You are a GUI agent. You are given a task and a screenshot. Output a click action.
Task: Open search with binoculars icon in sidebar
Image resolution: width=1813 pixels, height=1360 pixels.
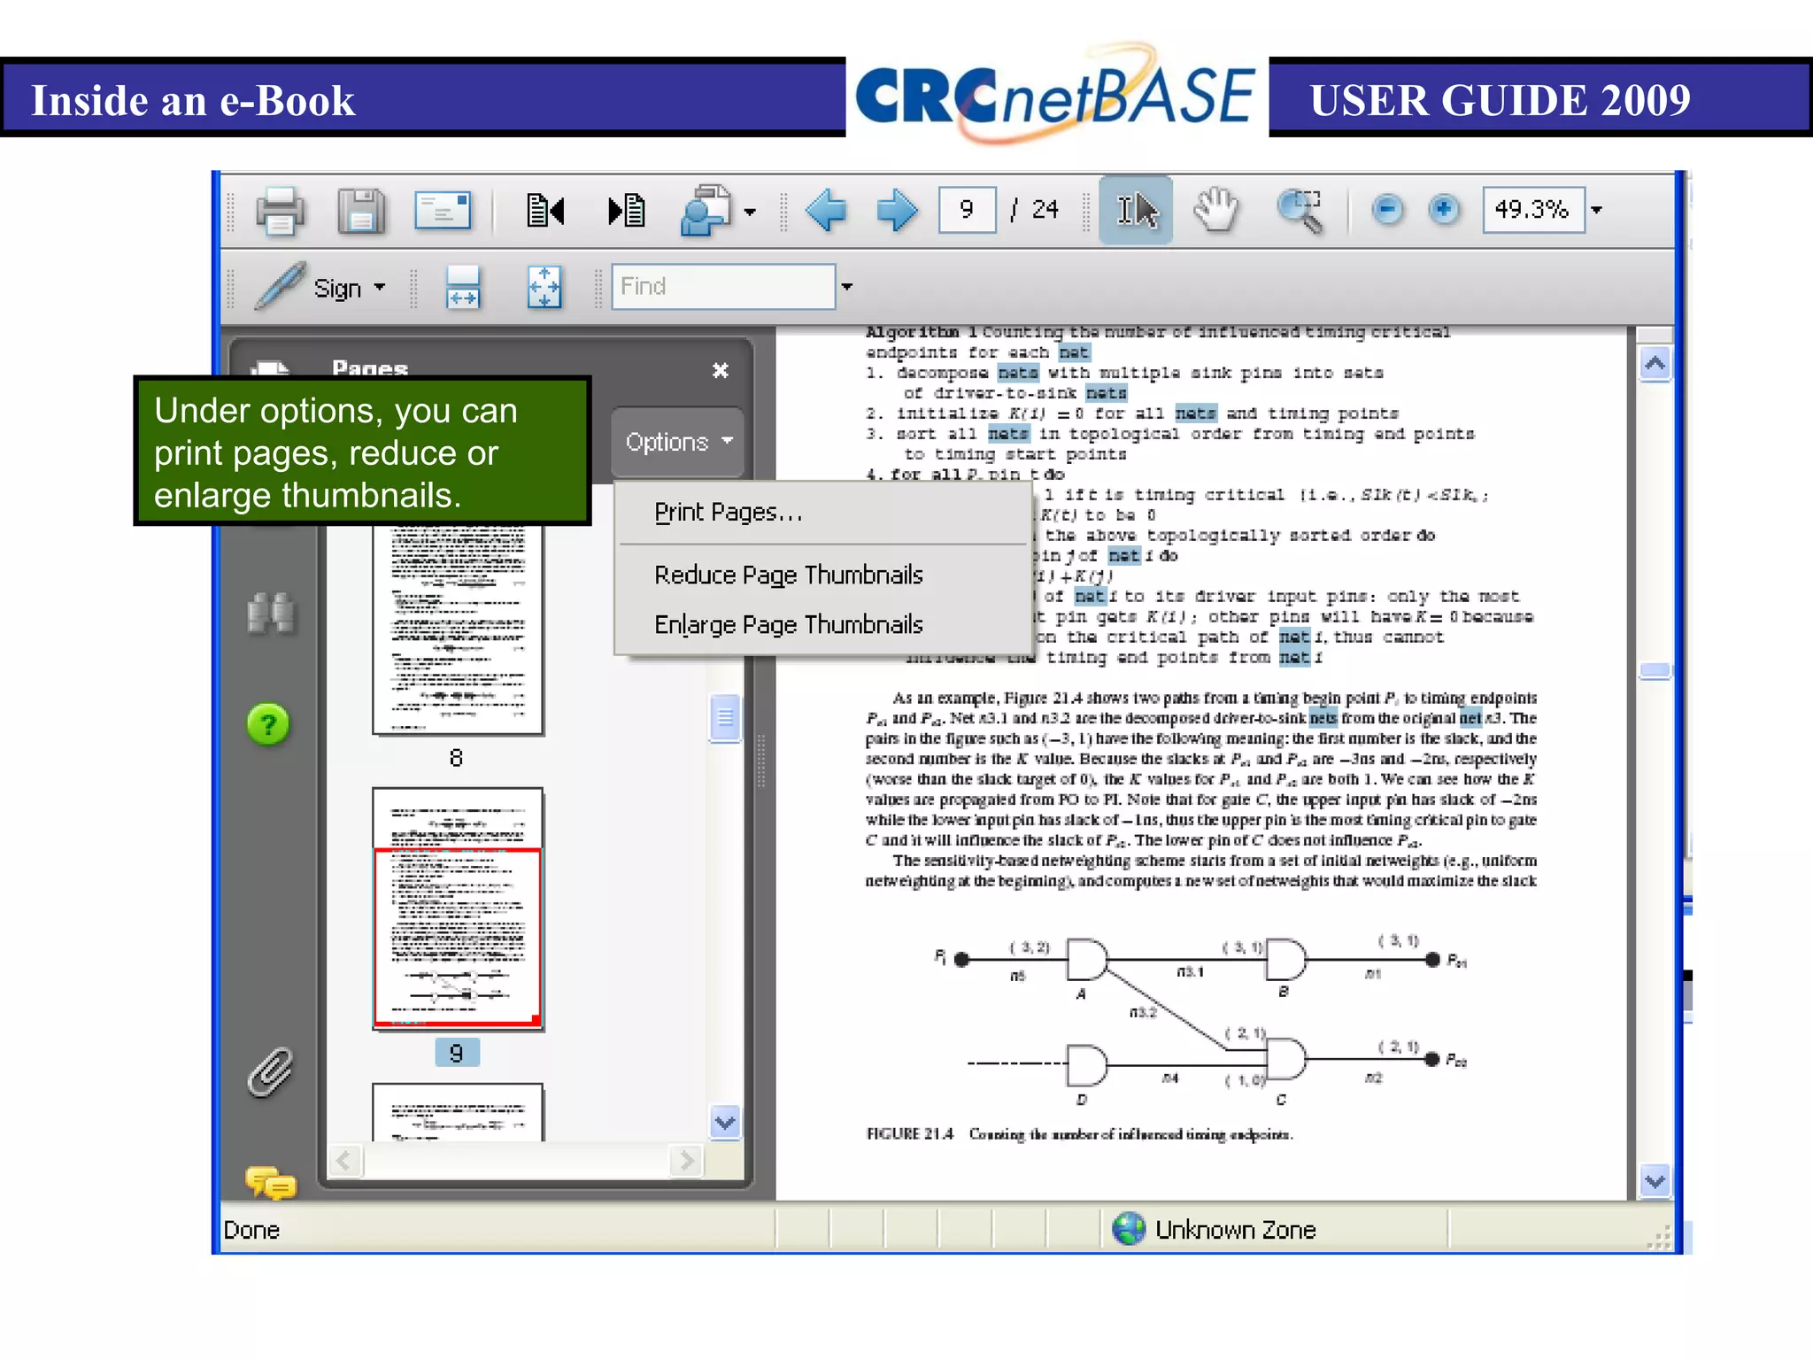[x=271, y=613]
